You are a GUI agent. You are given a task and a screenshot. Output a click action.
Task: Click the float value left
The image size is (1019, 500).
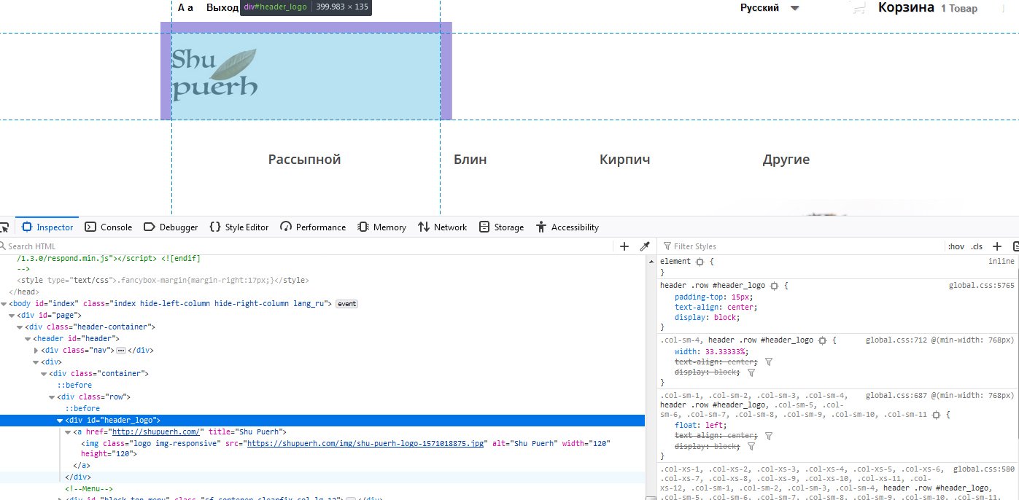[713, 425]
